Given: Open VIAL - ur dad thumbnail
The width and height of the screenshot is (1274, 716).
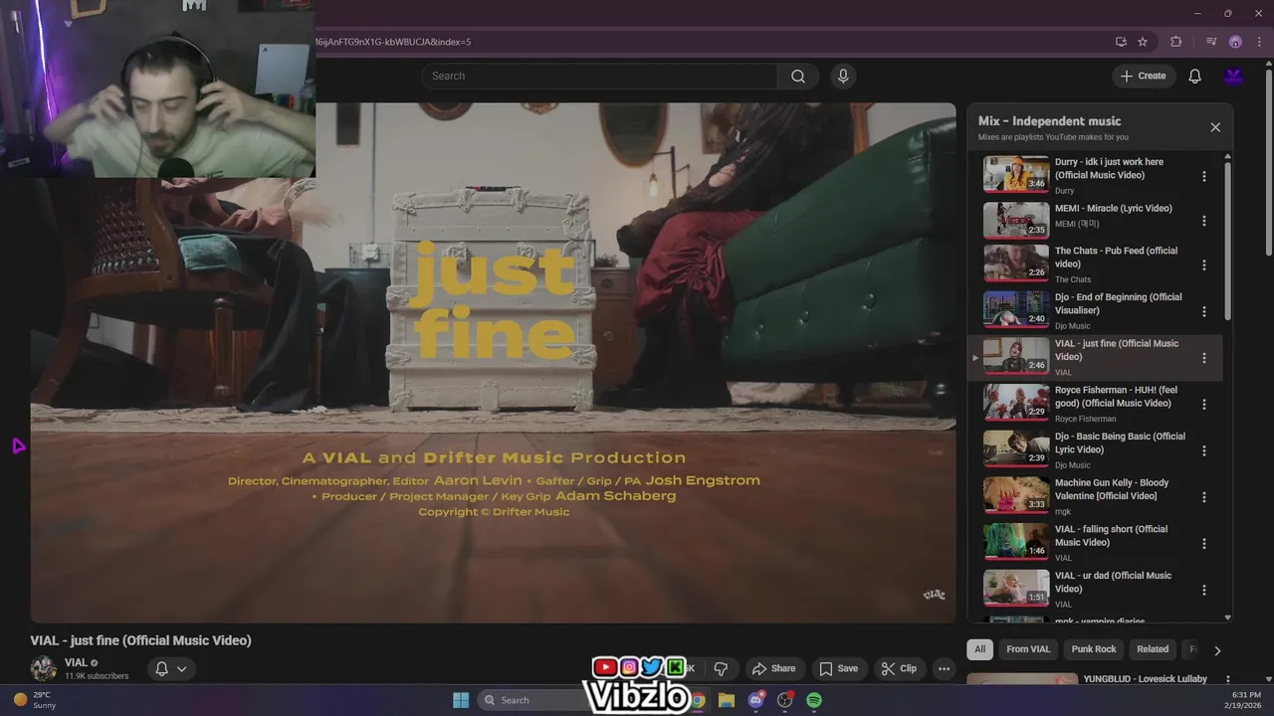Looking at the screenshot, I should [x=1016, y=588].
